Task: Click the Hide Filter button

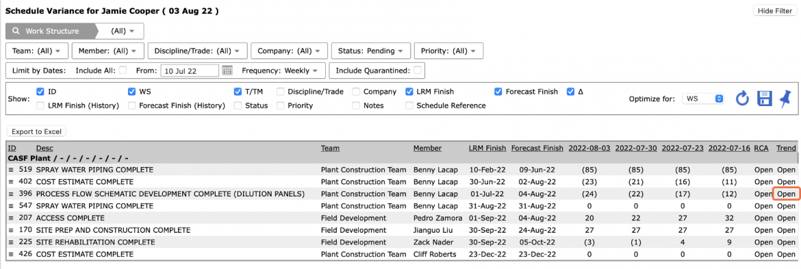Action: 774,11
